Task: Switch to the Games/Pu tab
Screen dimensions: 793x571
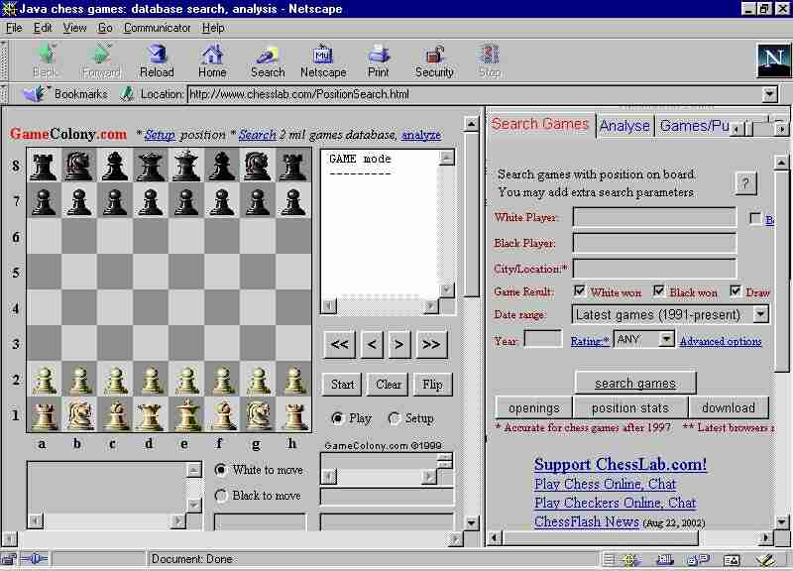Action: point(694,126)
